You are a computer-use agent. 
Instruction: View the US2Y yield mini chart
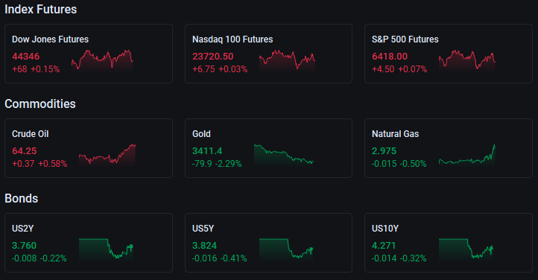pyautogui.click(x=106, y=249)
